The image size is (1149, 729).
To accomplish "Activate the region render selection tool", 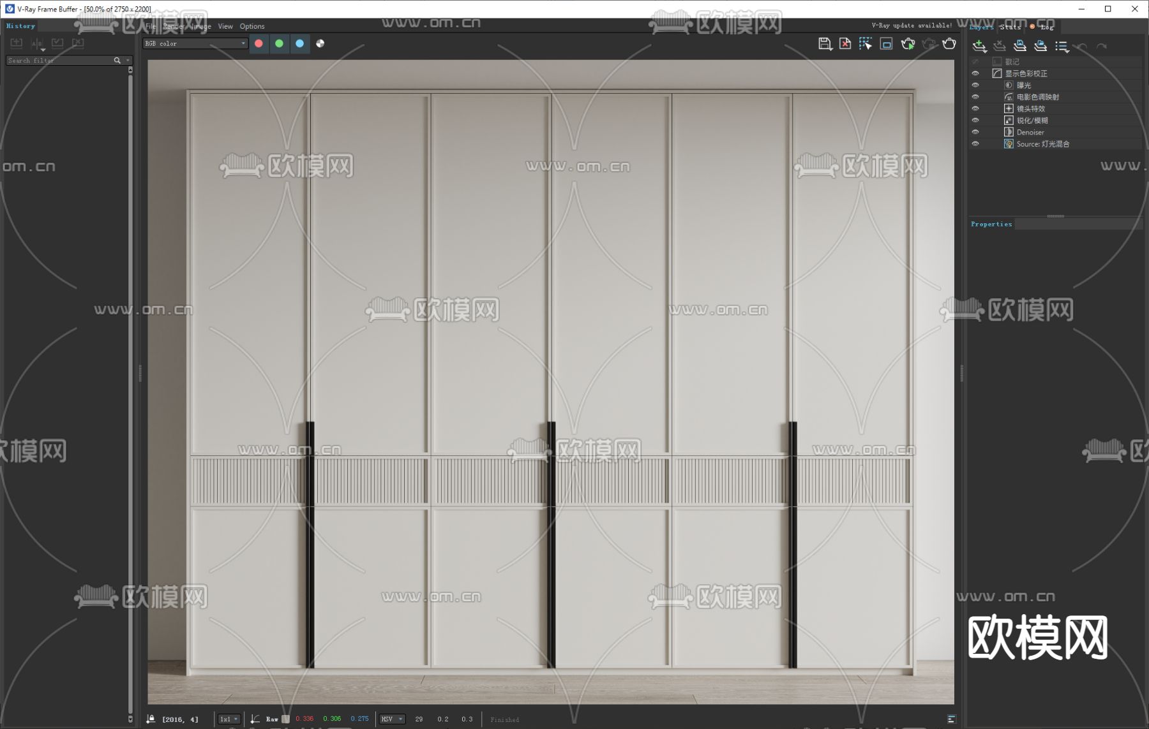I will (866, 44).
